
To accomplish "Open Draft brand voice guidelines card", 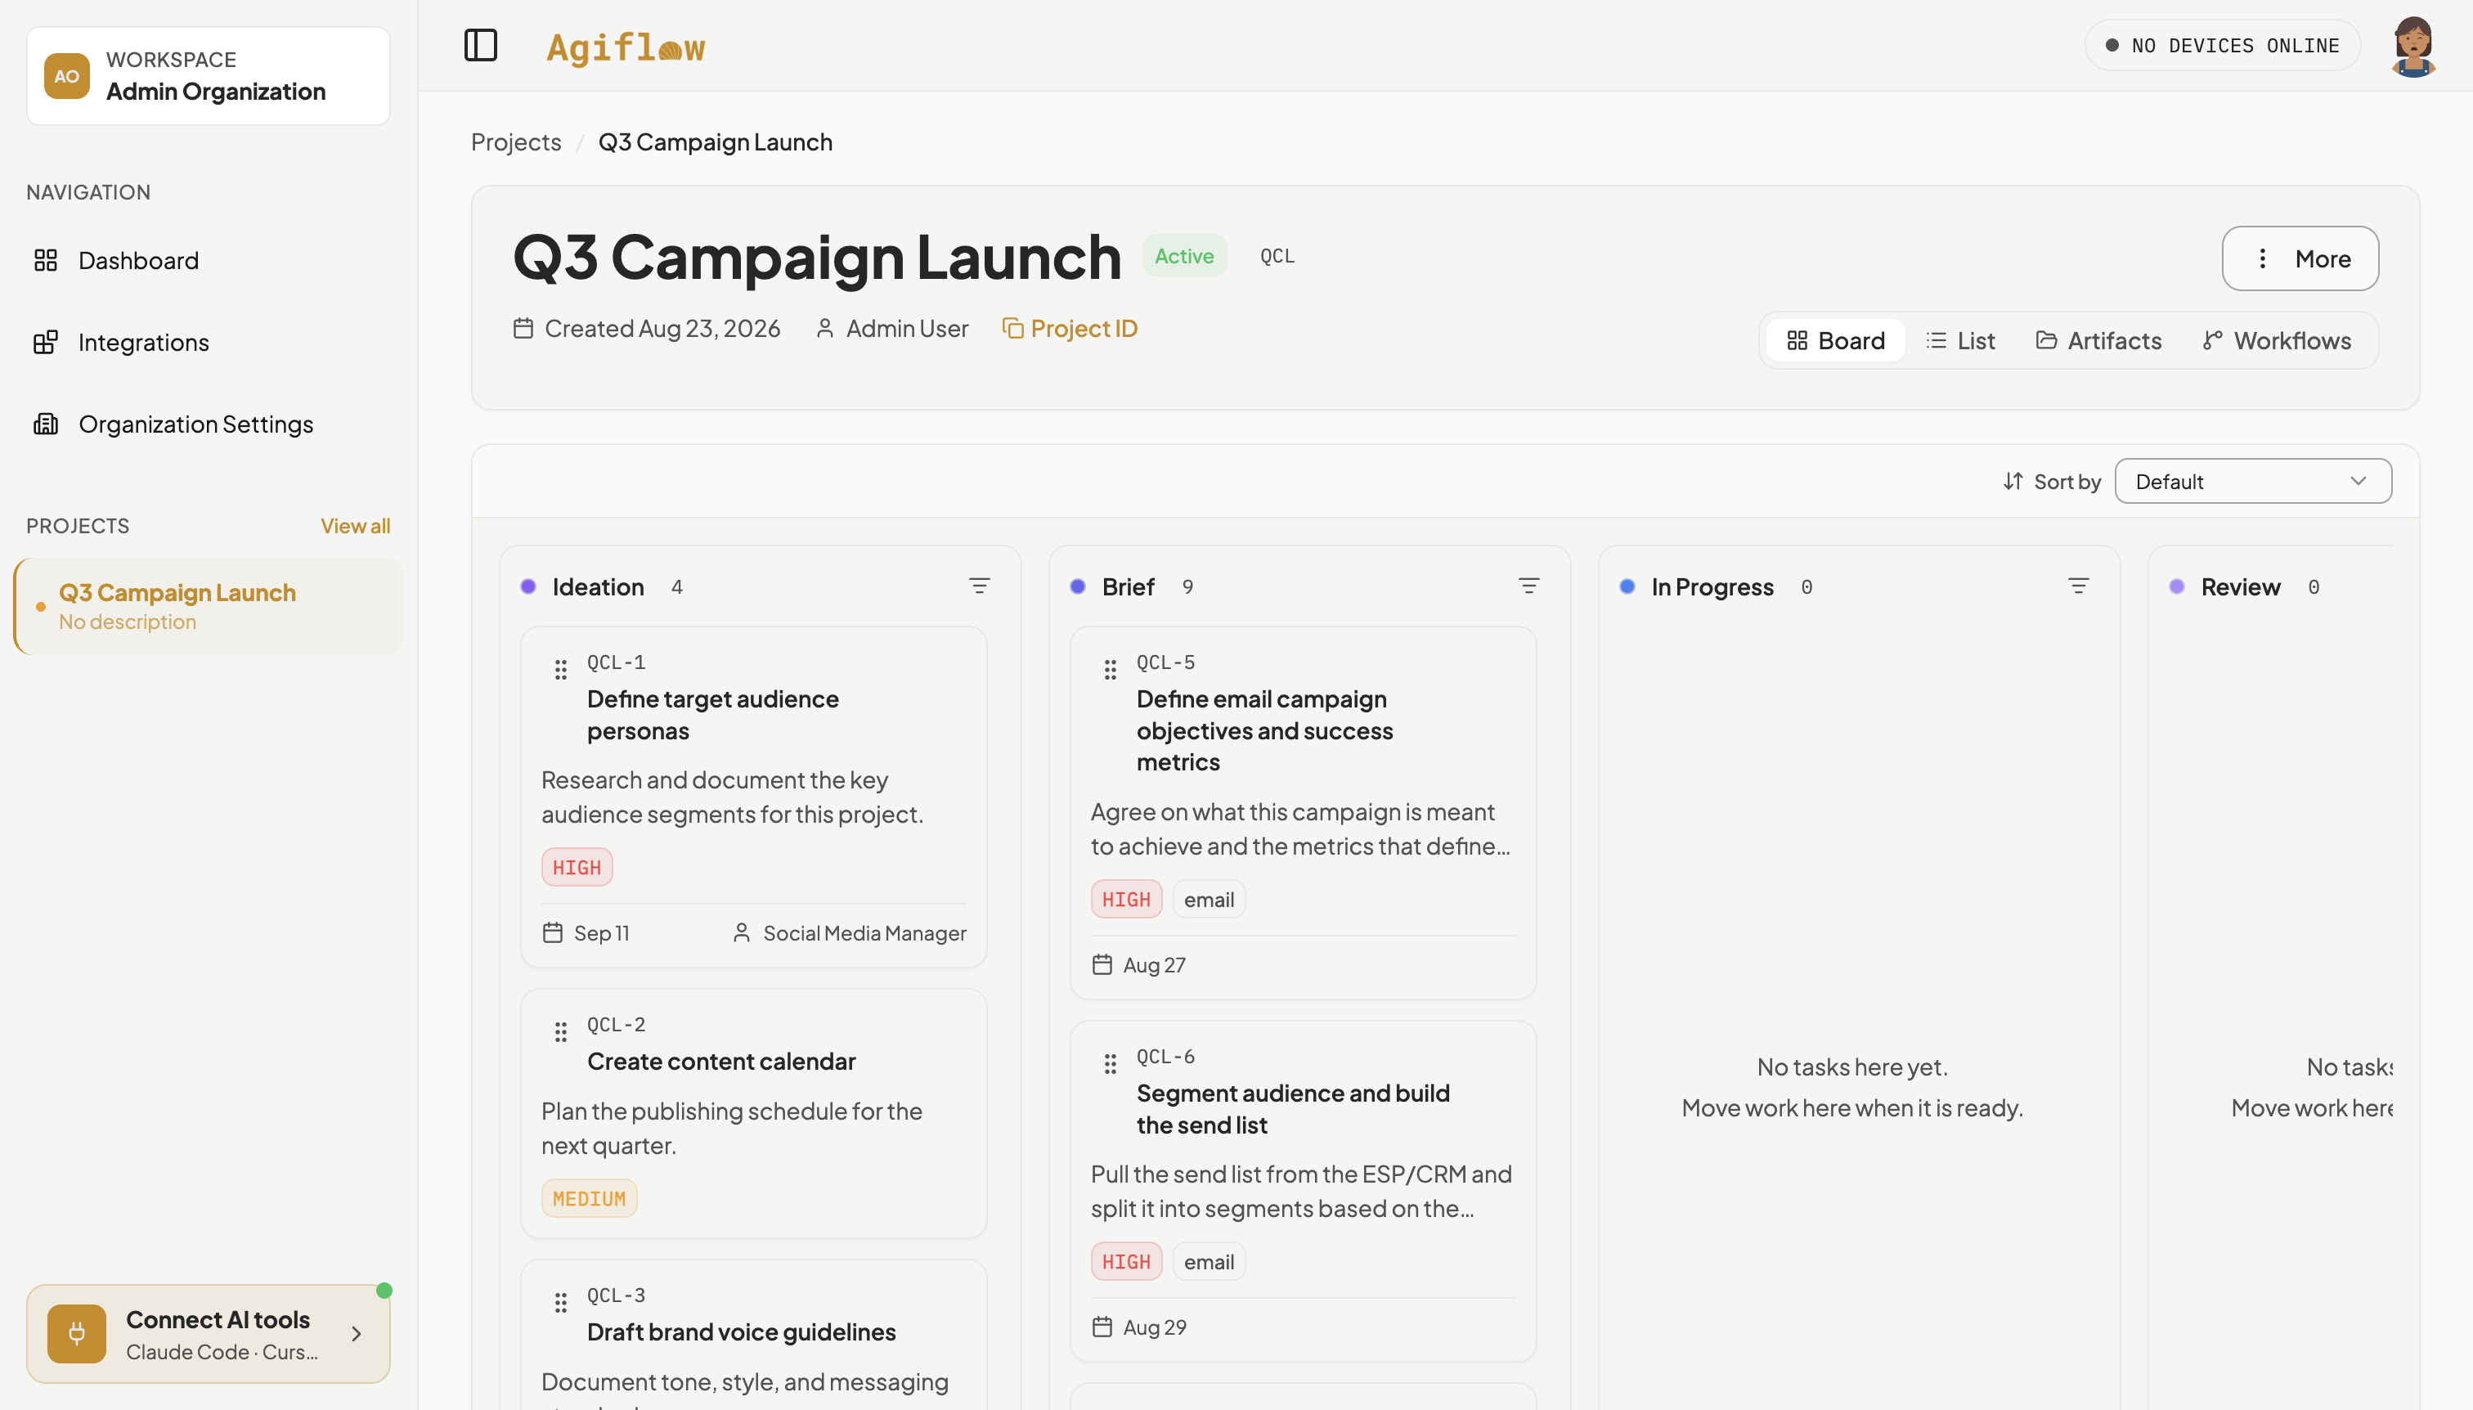I will (x=753, y=1335).
